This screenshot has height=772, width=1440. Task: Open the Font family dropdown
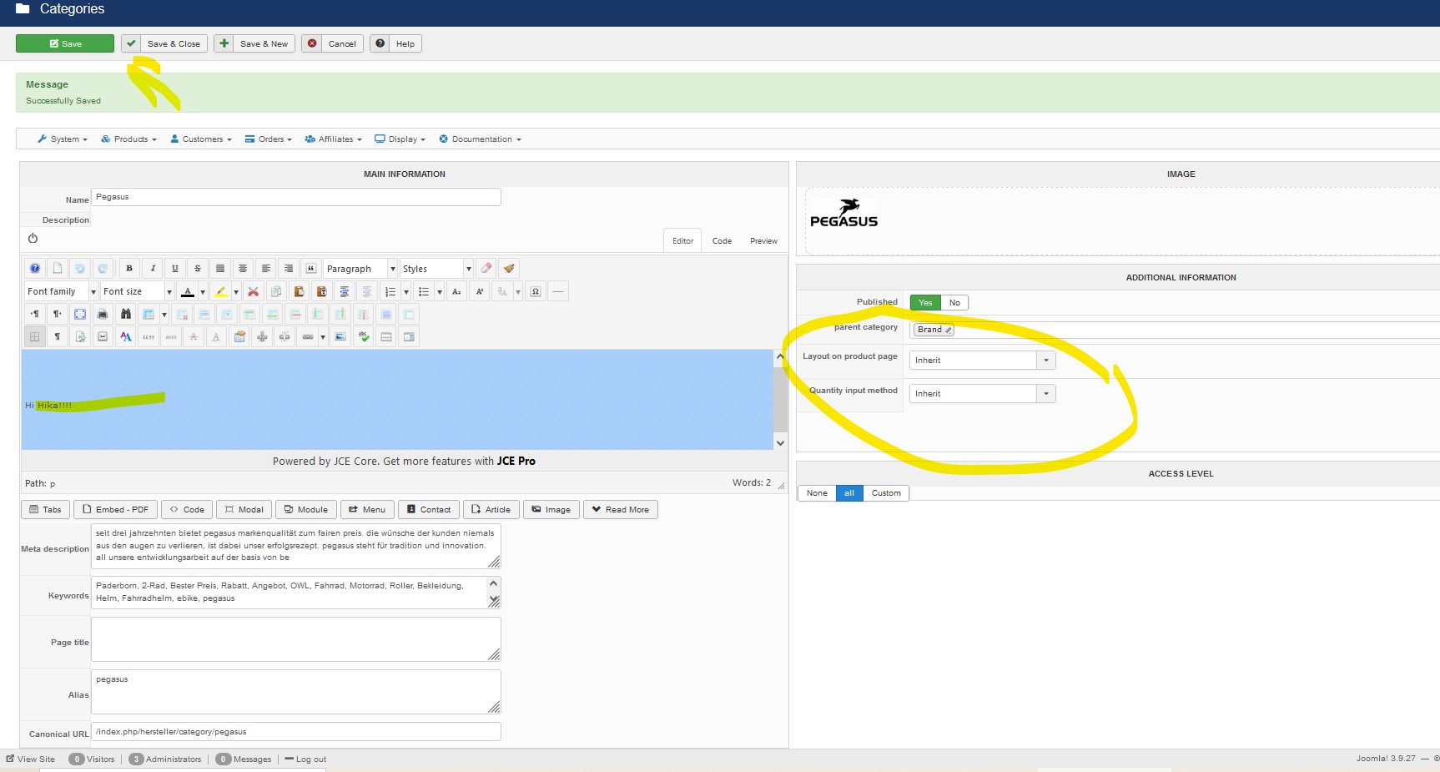click(62, 291)
